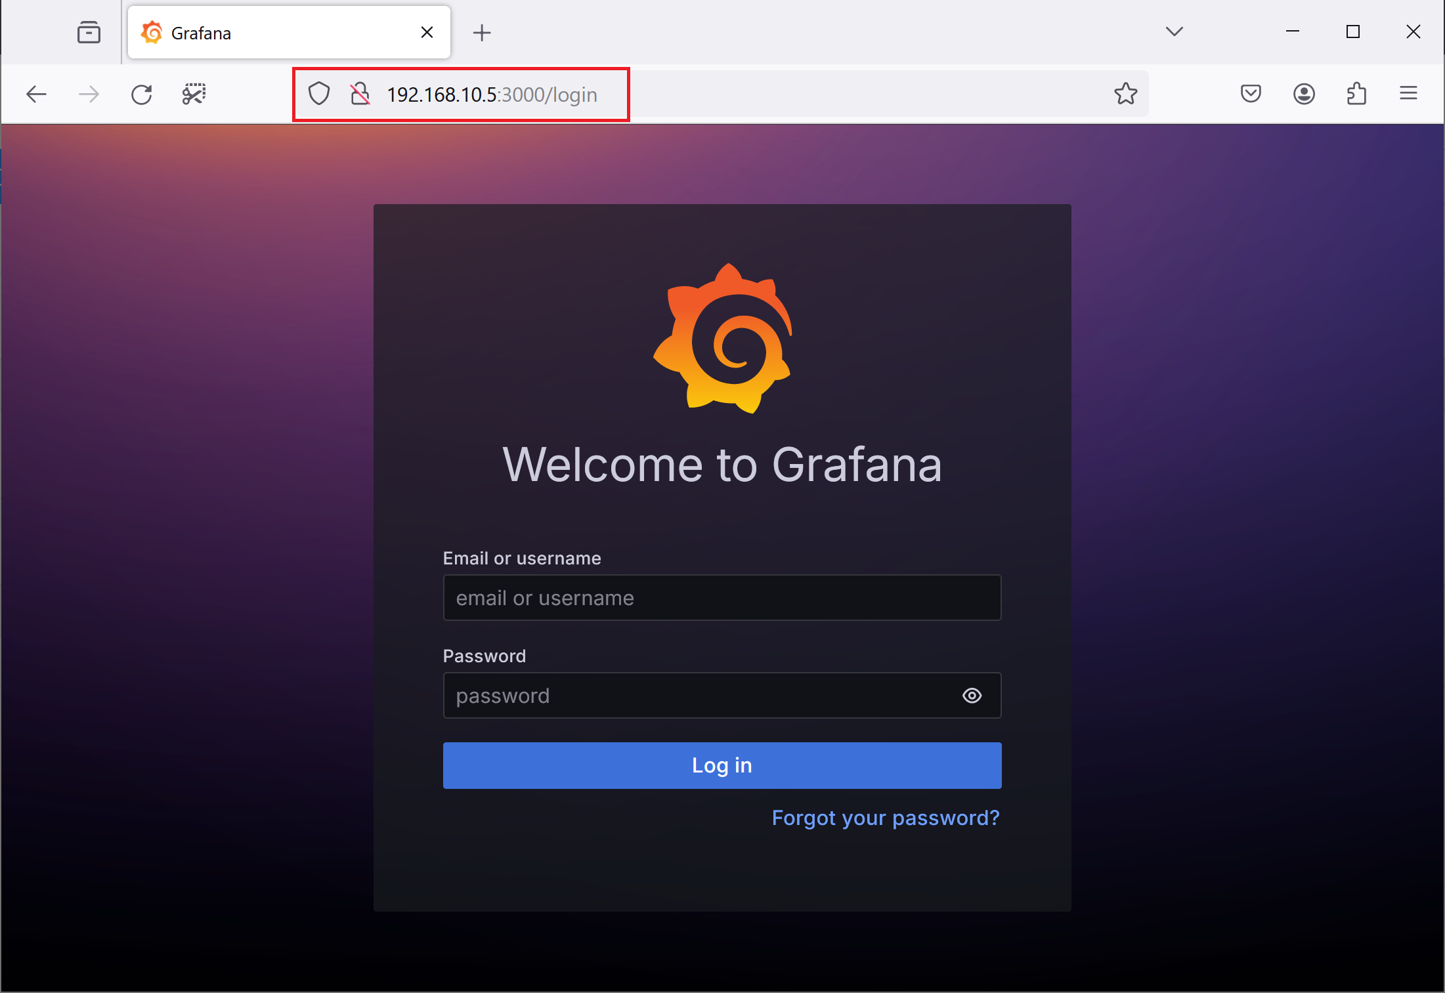Open Forgot your password link

pos(886,818)
